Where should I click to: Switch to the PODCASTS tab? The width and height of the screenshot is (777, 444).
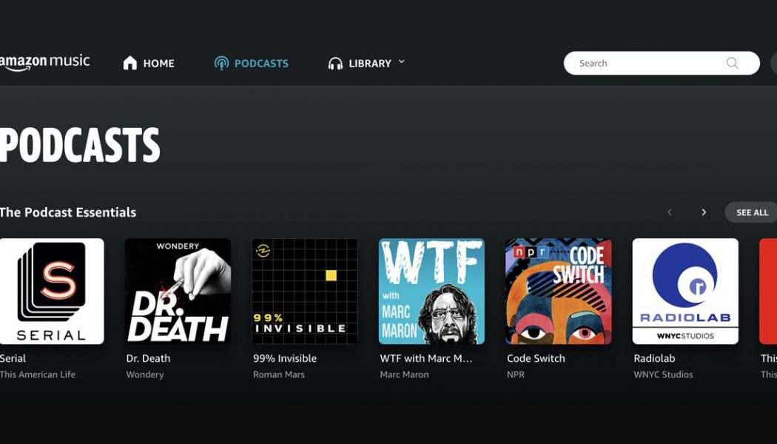coord(260,63)
